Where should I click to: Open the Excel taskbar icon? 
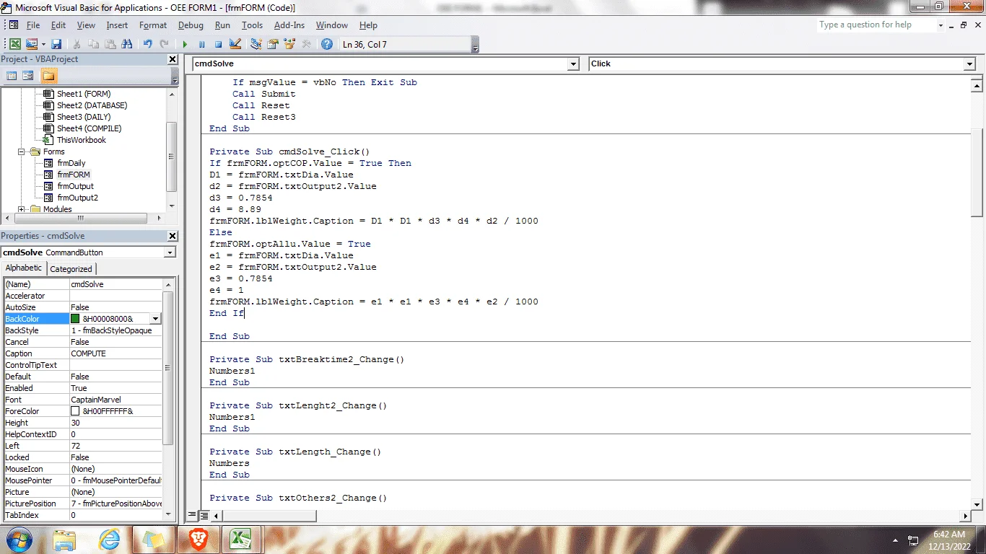pyautogui.click(x=240, y=539)
